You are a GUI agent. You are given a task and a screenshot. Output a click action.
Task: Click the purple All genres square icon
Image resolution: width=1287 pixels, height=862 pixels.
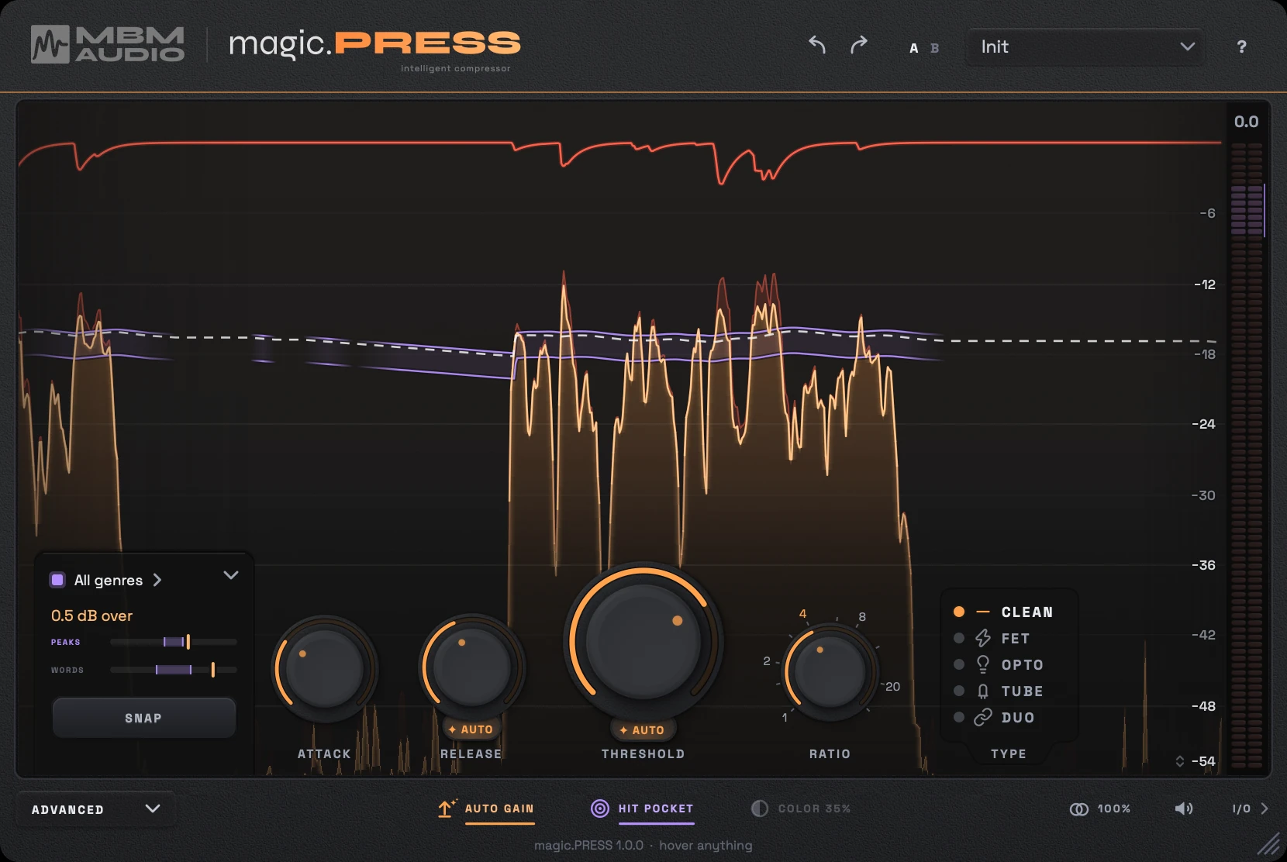click(x=57, y=580)
